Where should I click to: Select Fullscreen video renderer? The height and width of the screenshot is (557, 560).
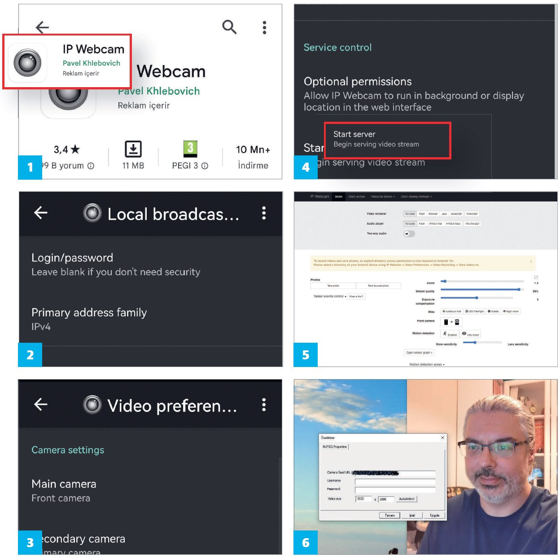coord(472,214)
